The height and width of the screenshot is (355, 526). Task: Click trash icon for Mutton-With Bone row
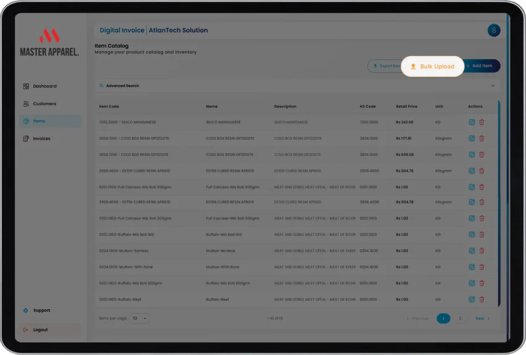click(481, 267)
